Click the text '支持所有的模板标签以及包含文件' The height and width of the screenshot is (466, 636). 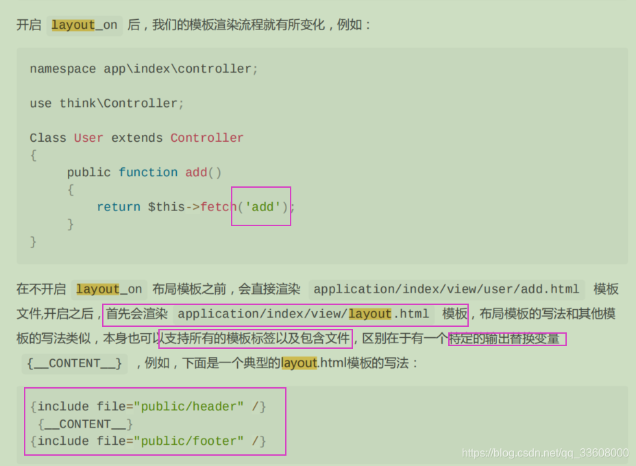[x=256, y=339]
